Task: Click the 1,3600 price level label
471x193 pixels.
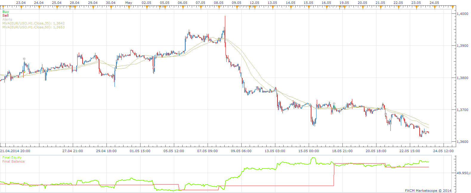Action: click(x=463, y=142)
